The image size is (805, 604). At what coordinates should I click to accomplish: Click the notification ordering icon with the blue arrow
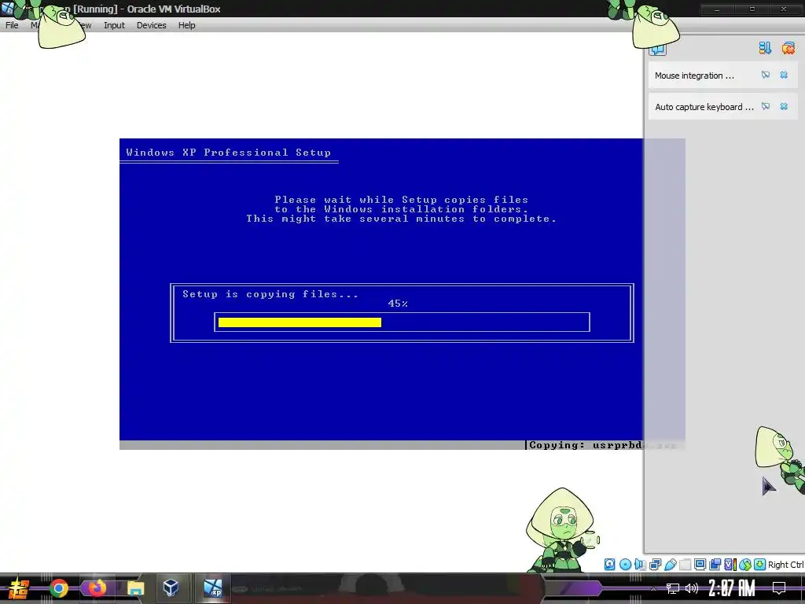click(x=765, y=48)
